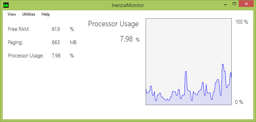Select the small 7.98 processor value
This screenshot has height=122, width=256.
click(56, 56)
